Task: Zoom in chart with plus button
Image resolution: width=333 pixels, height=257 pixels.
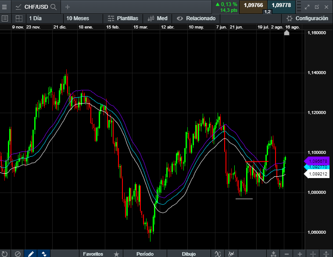Action: pos(300,254)
